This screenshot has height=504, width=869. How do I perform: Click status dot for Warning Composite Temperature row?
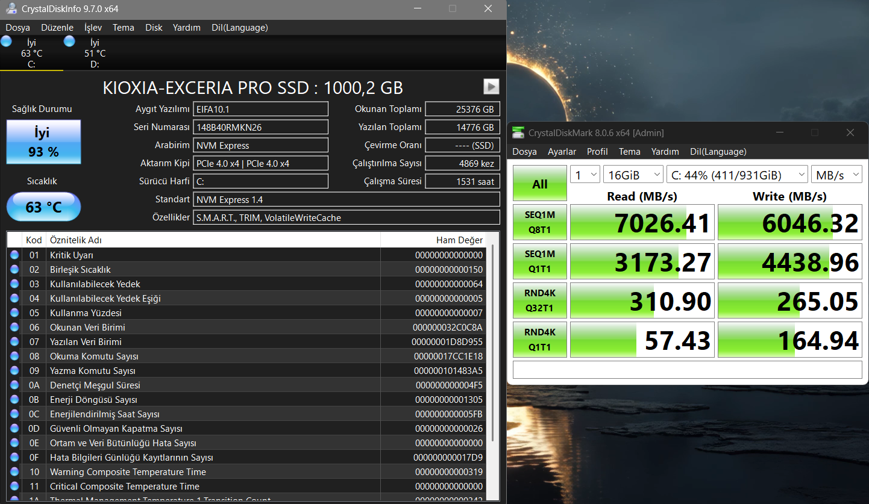pos(14,472)
